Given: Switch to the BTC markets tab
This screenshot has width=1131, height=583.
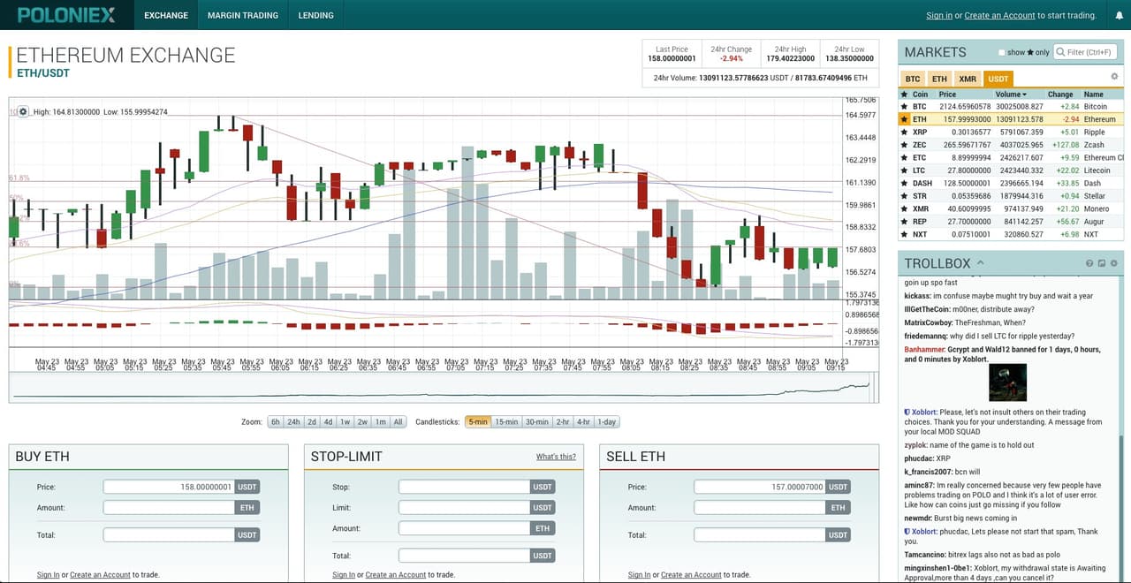Looking at the screenshot, I should tap(913, 79).
